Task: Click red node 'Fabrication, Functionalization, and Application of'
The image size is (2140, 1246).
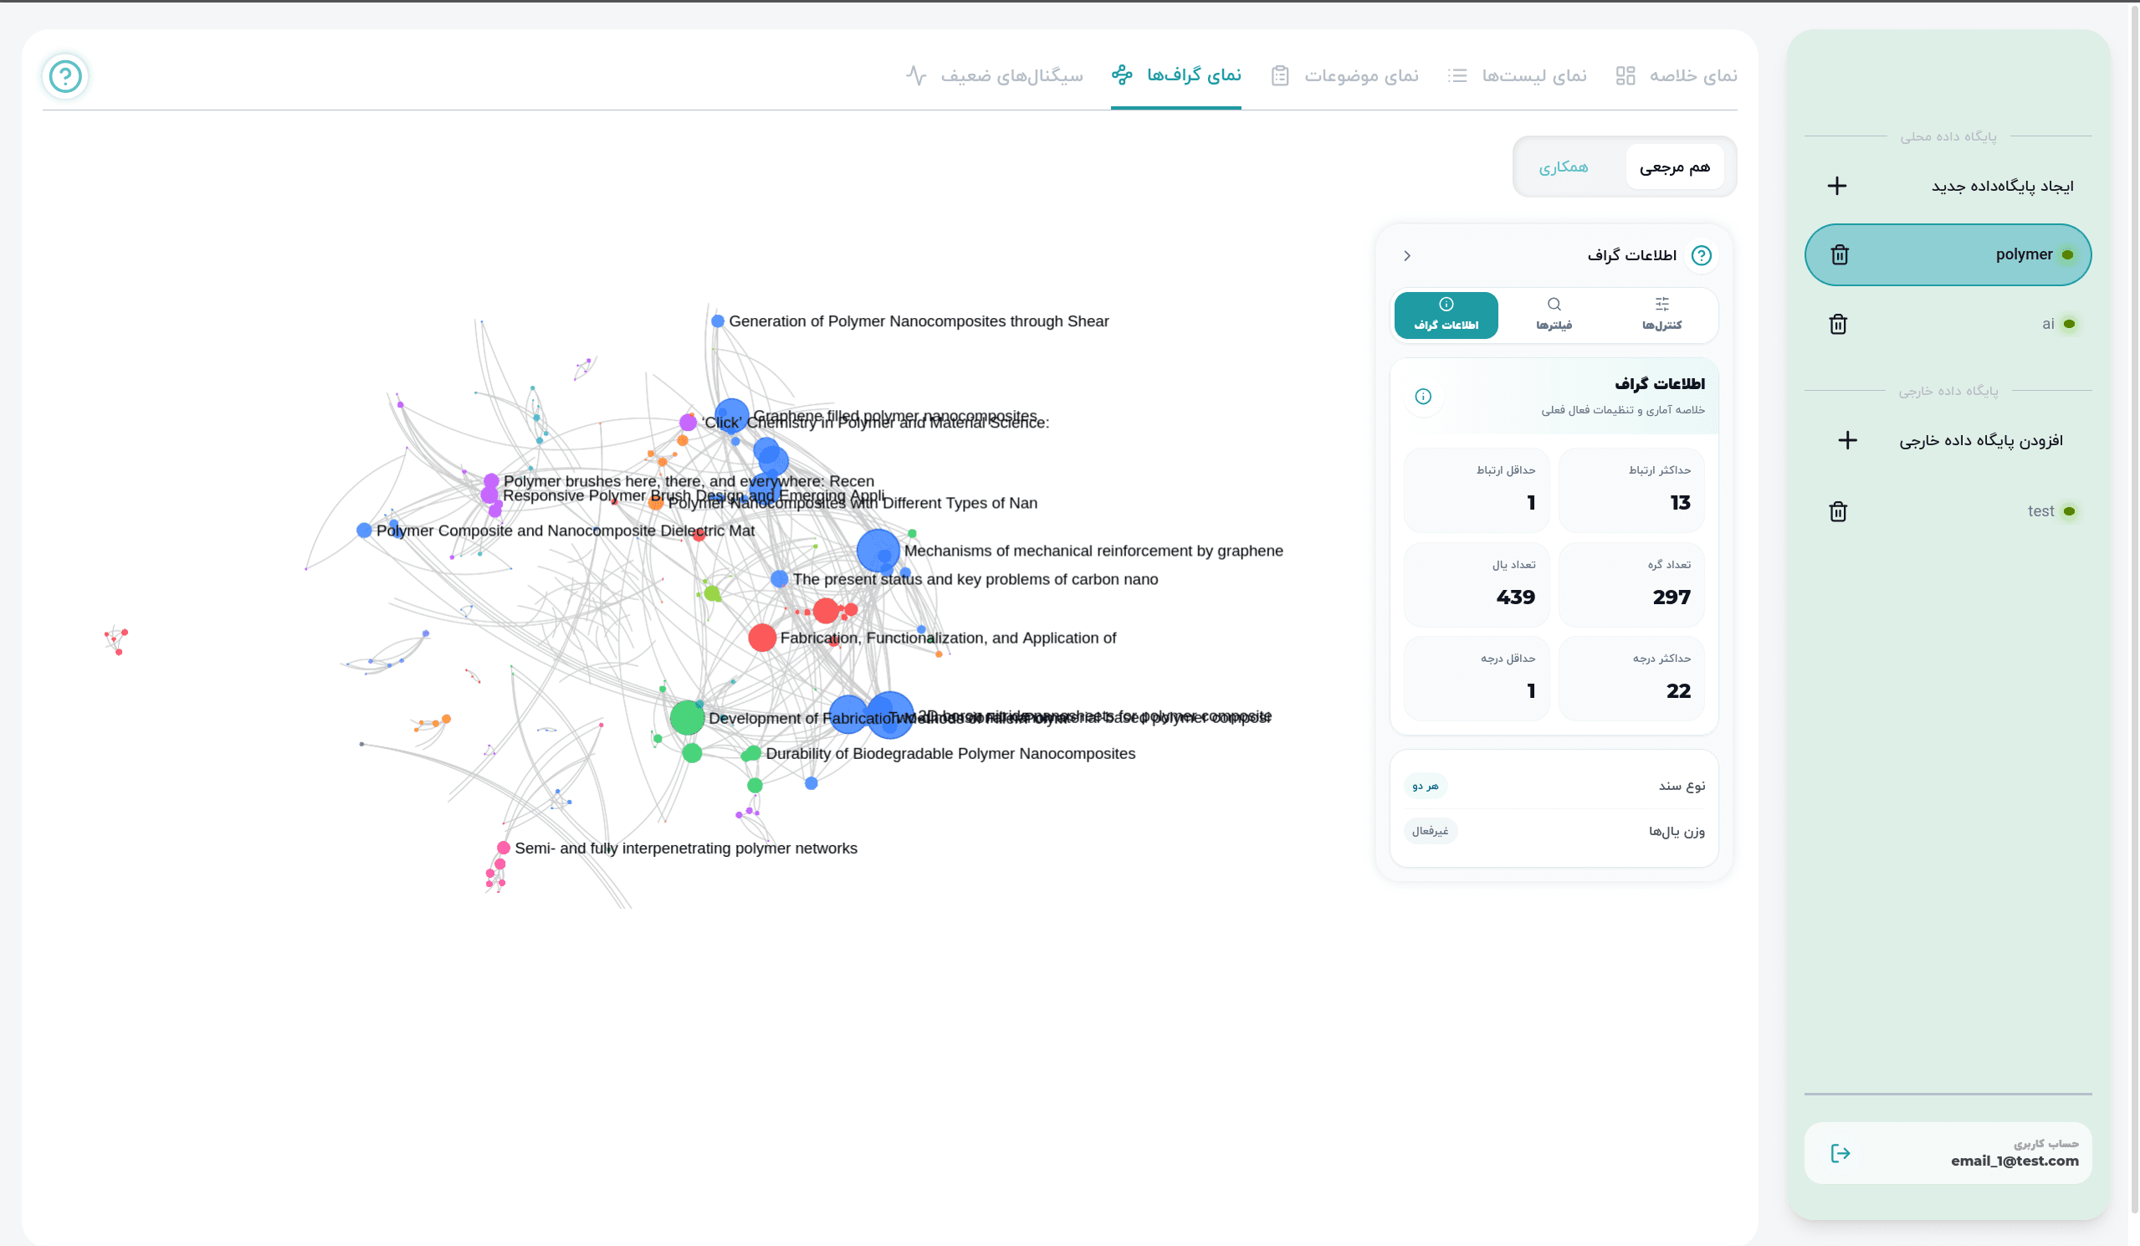Action: pos(763,638)
